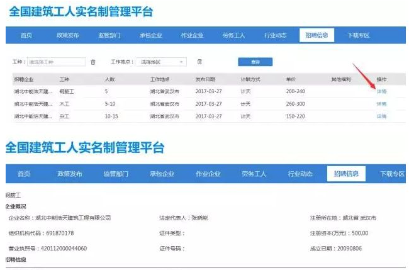Click the 单价 column header
The image size is (409, 270).
click(291, 80)
